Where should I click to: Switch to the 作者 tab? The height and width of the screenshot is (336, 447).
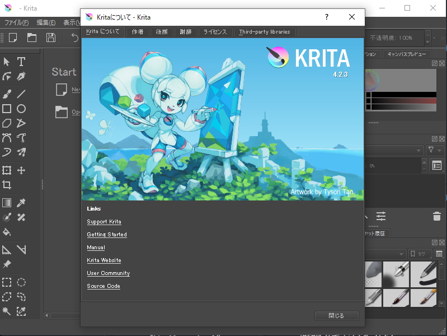pos(138,32)
